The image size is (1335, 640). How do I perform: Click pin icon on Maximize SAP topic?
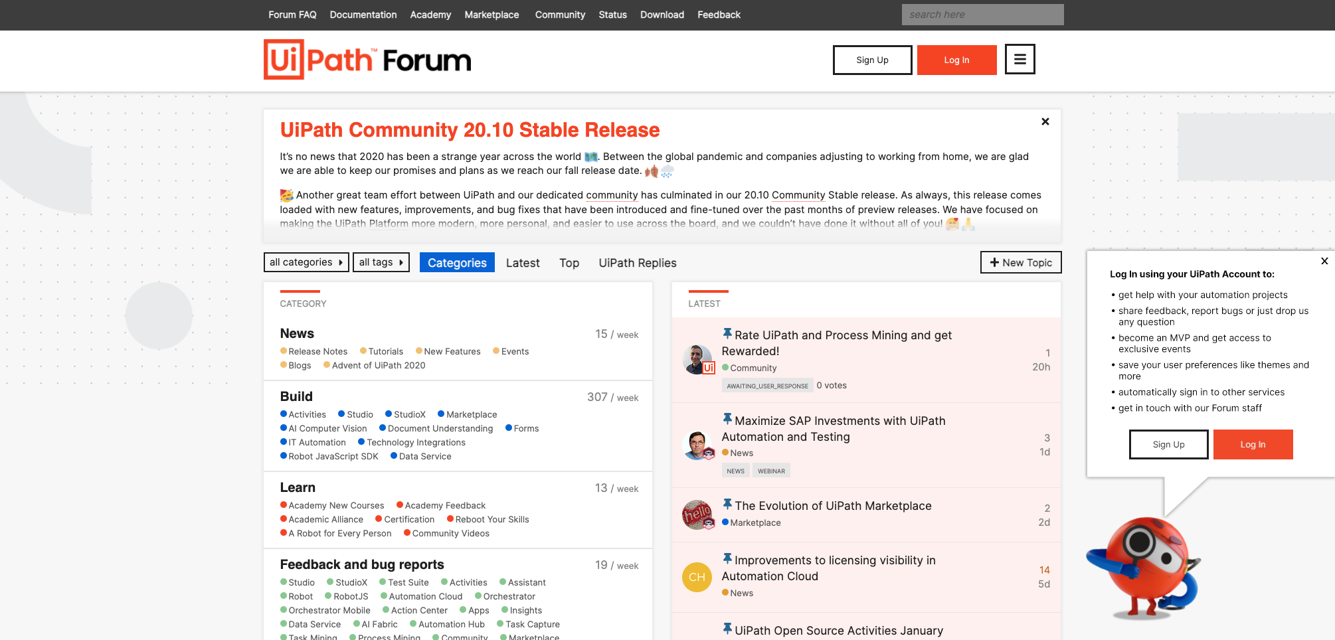coord(727,420)
